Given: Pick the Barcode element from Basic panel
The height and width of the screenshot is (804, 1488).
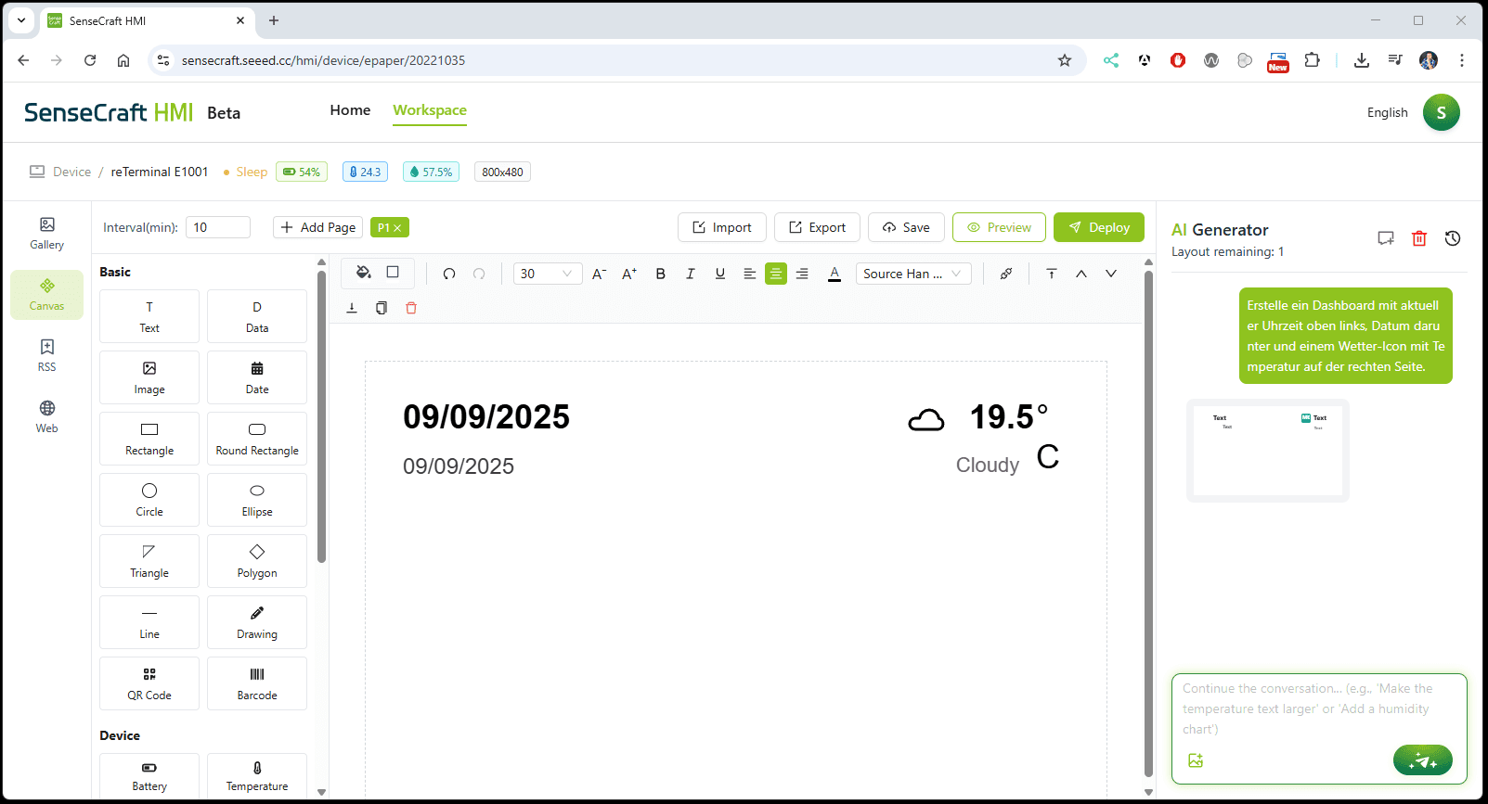Looking at the screenshot, I should click(257, 683).
